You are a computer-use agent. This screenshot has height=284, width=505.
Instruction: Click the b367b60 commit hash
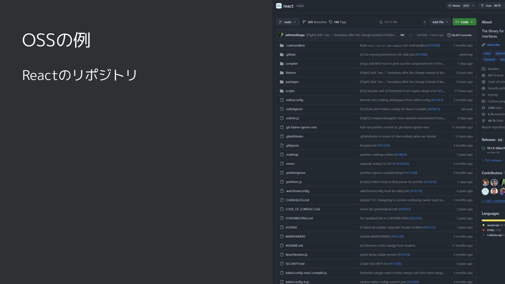point(422,35)
